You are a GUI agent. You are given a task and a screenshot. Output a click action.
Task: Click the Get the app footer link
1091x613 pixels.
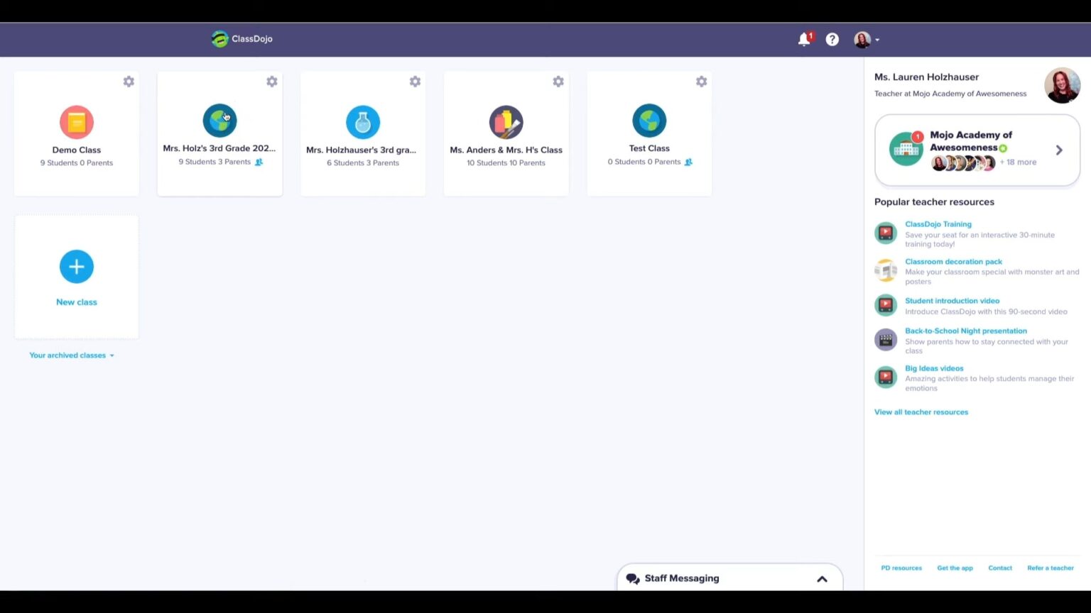tap(955, 568)
